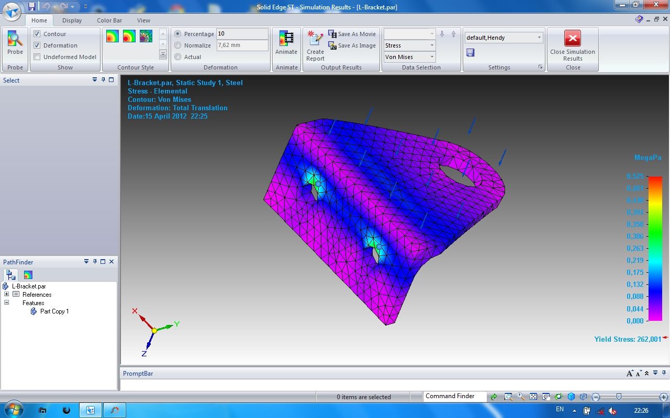Select the first contour style thumbnail
Screen dimensions: 670x418
tap(113, 36)
